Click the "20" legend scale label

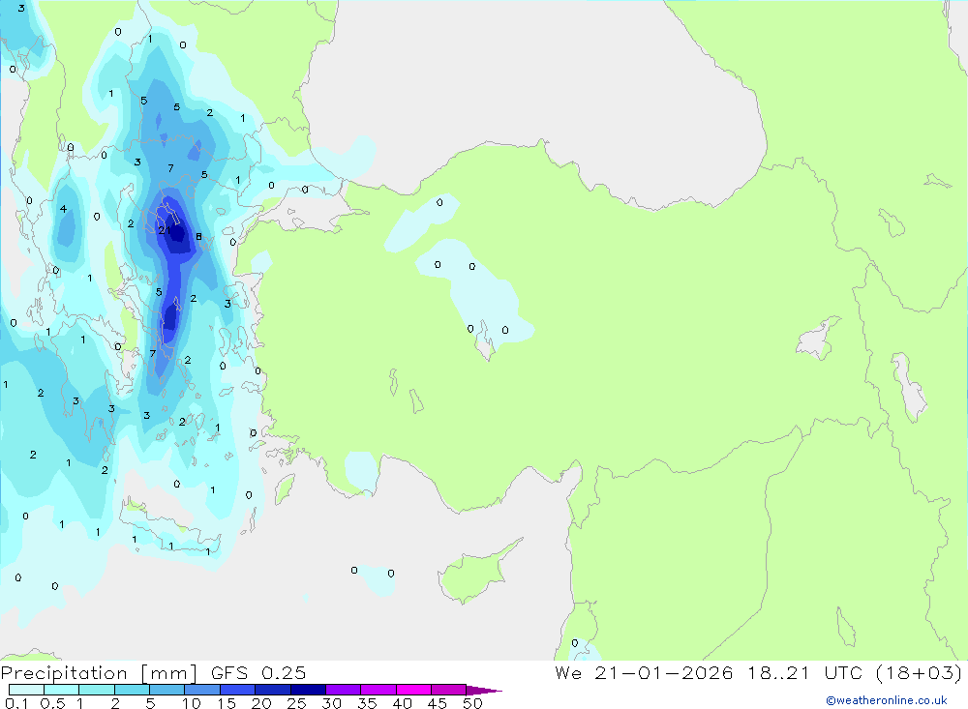(x=261, y=703)
